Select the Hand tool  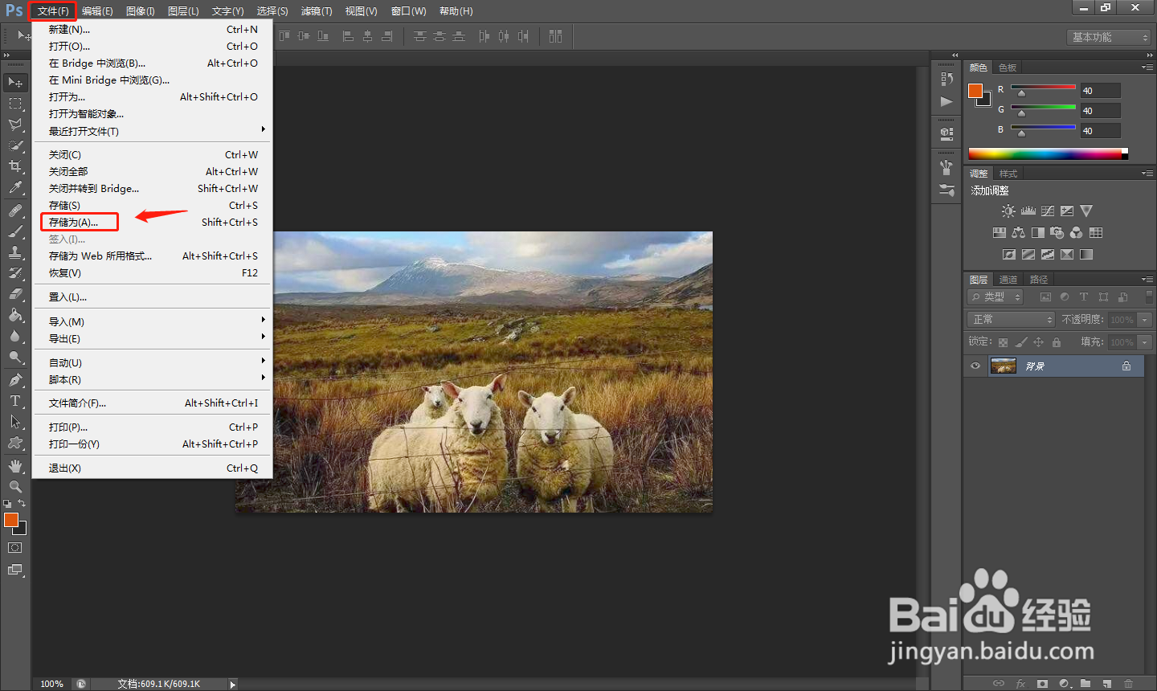(15, 466)
